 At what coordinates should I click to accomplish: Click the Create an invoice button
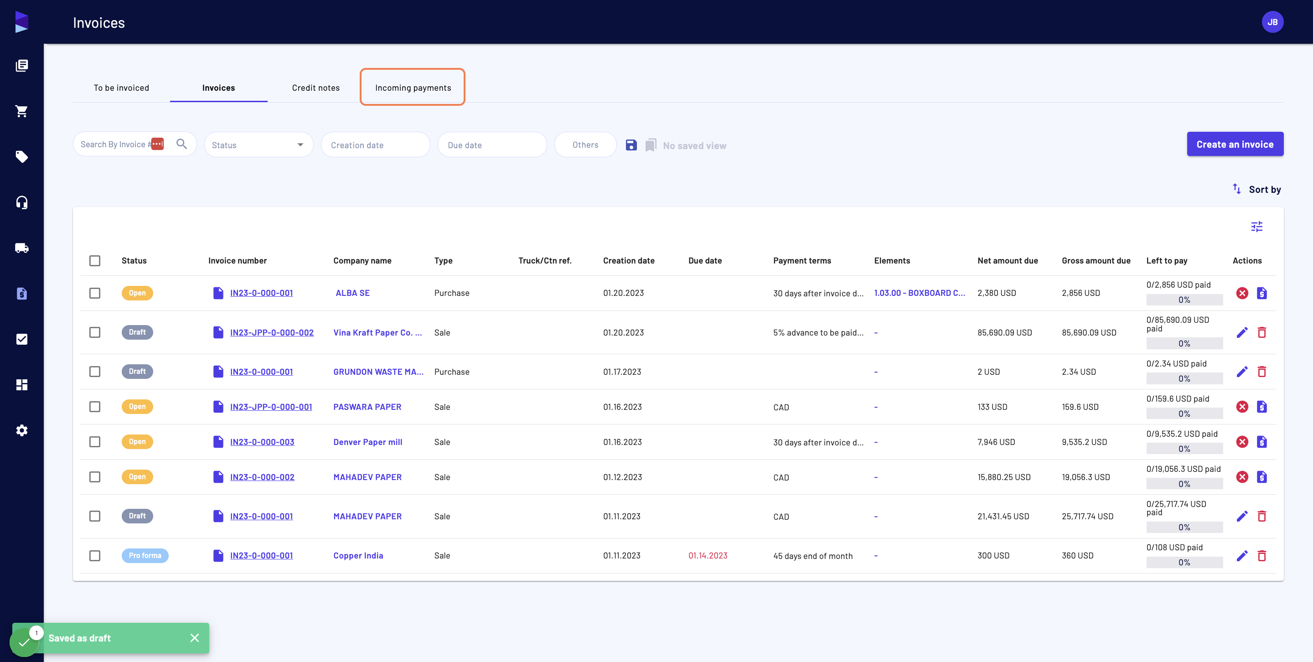pyautogui.click(x=1235, y=144)
